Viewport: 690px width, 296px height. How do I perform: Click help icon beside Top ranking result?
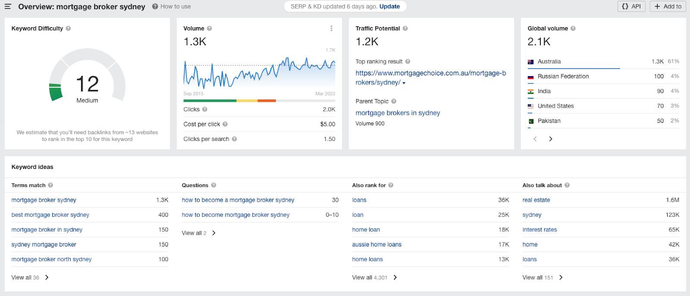click(x=408, y=62)
